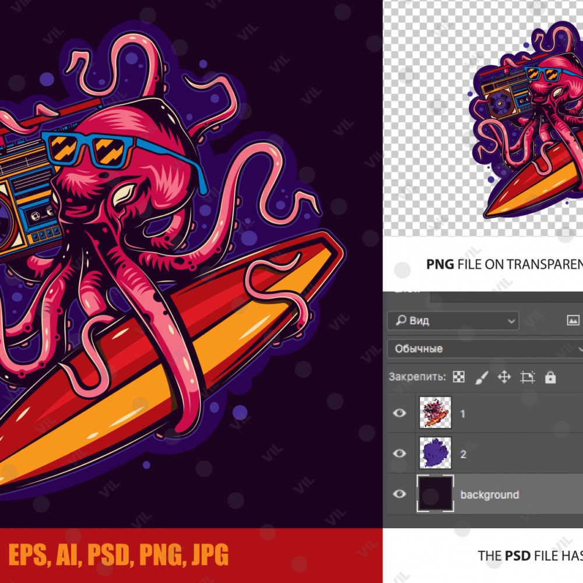Select the purple thumbnail of layer 2
The image size is (583, 583).
pyautogui.click(x=436, y=453)
